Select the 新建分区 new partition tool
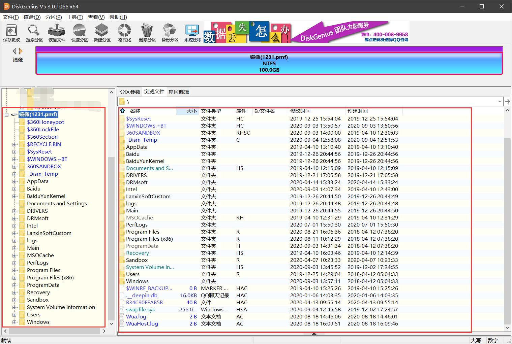 pyautogui.click(x=101, y=33)
